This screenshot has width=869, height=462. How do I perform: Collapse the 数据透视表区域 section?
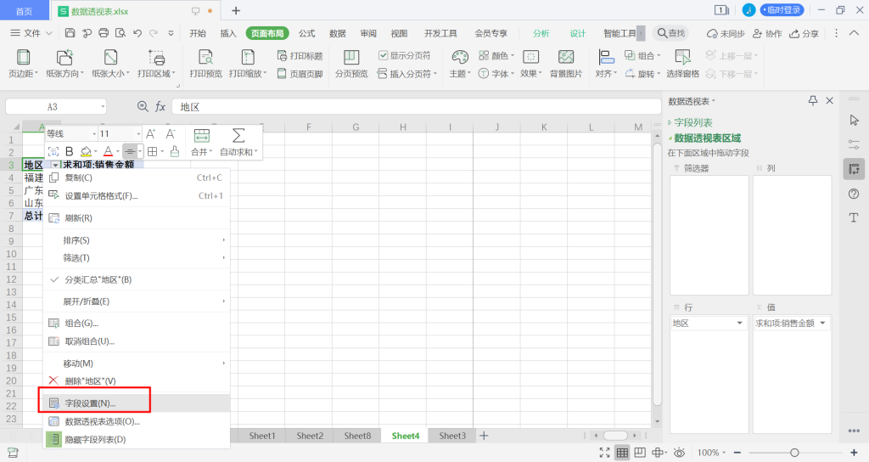click(x=704, y=138)
